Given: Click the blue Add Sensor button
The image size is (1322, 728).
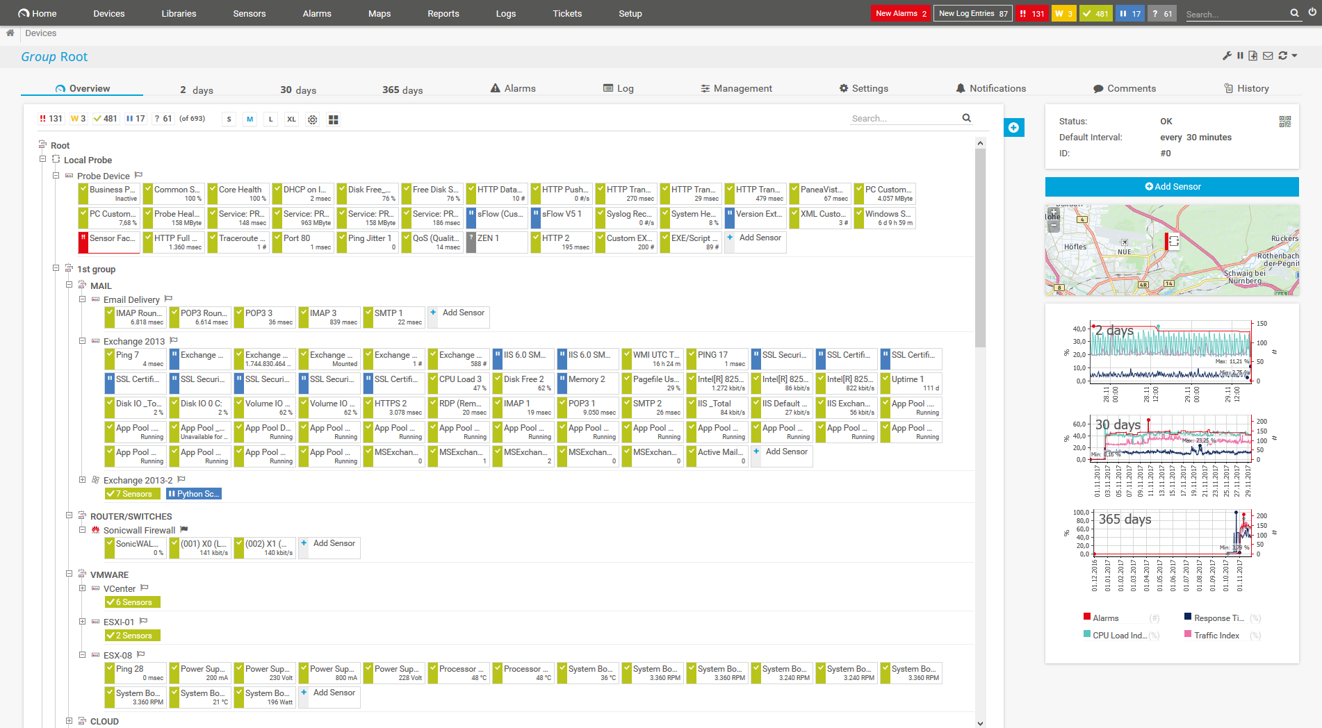Looking at the screenshot, I should (x=1172, y=186).
